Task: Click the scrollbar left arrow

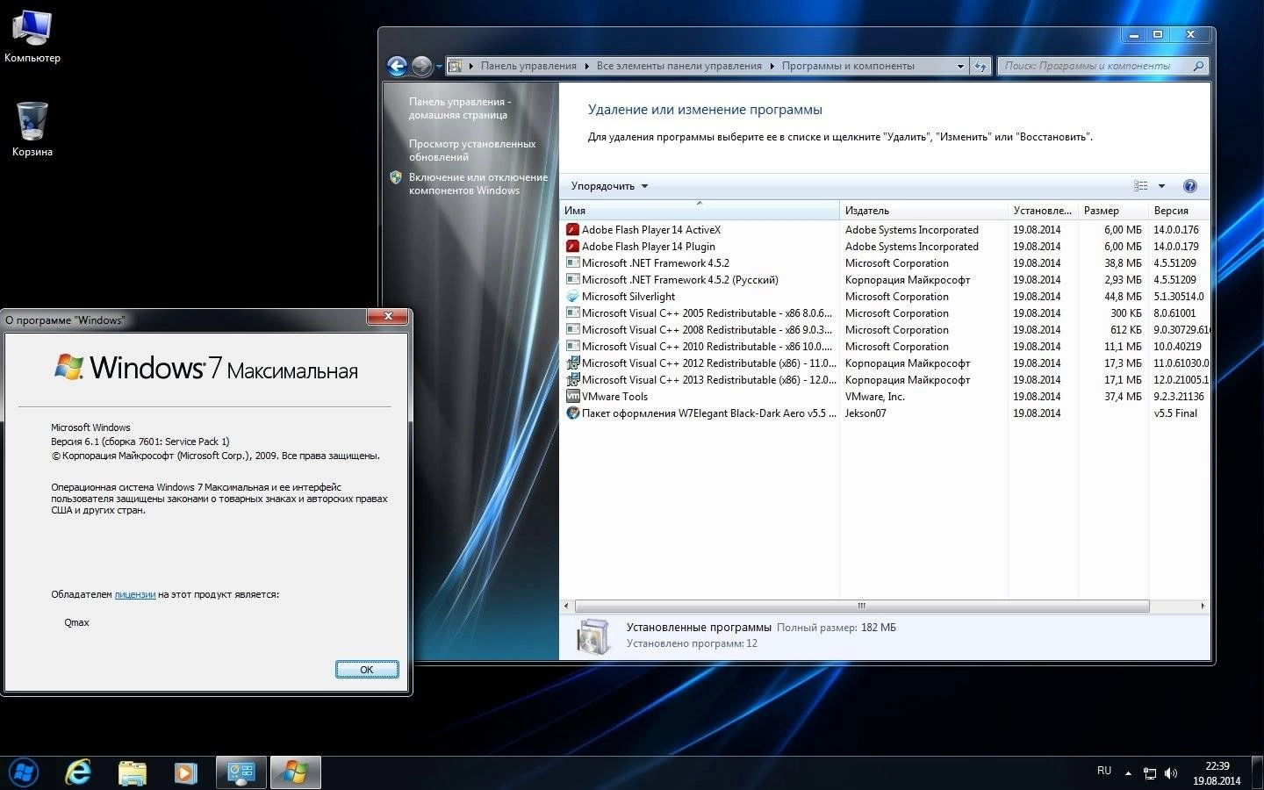Action: click(566, 606)
